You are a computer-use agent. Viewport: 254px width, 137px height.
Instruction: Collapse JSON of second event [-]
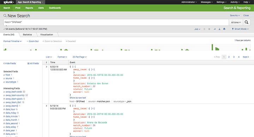[x=74, y=106]
